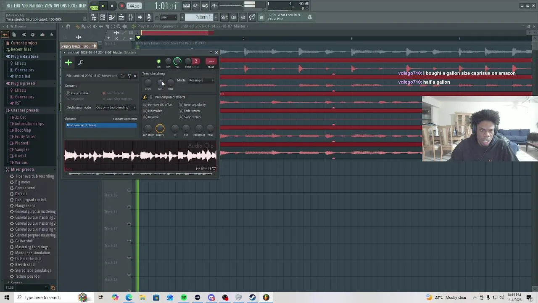Open File Explorer from the taskbar
The height and width of the screenshot is (303, 538).
pyautogui.click(x=142, y=298)
